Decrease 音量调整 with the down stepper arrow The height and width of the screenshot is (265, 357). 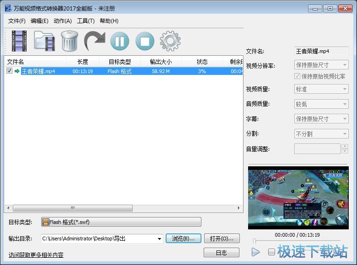pos(345,151)
